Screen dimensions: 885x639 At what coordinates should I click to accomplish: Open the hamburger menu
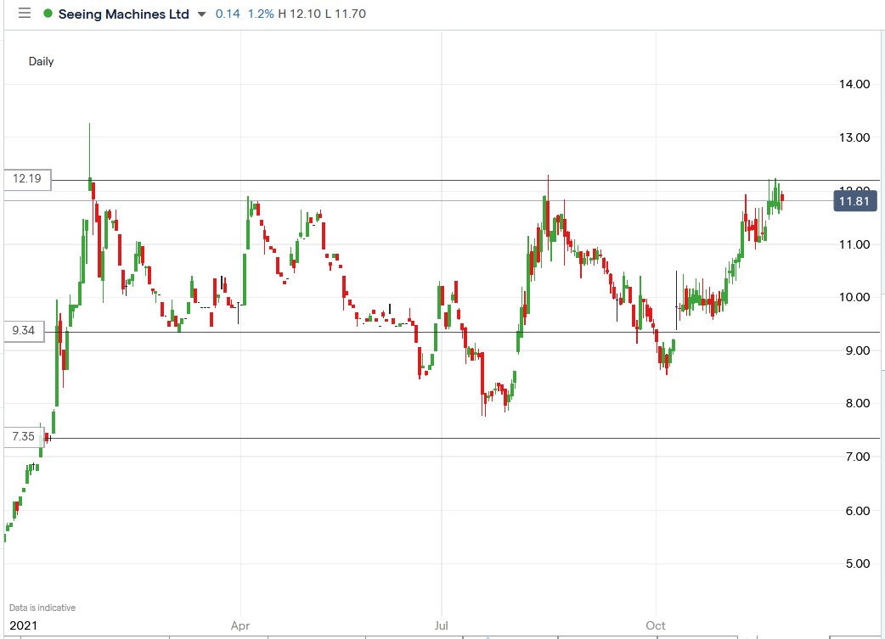click(24, 13)
